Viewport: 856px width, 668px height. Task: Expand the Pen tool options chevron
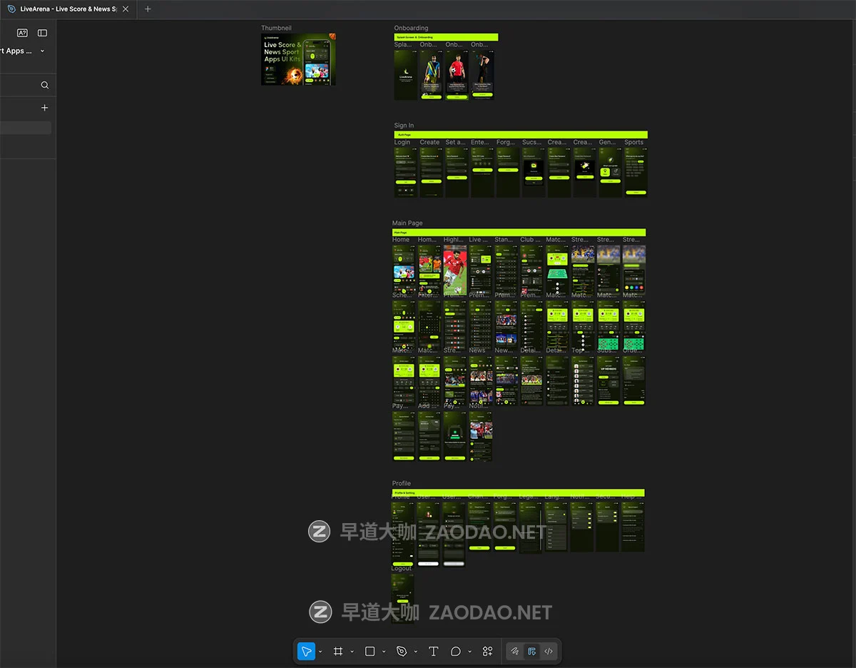pos(415,652)
